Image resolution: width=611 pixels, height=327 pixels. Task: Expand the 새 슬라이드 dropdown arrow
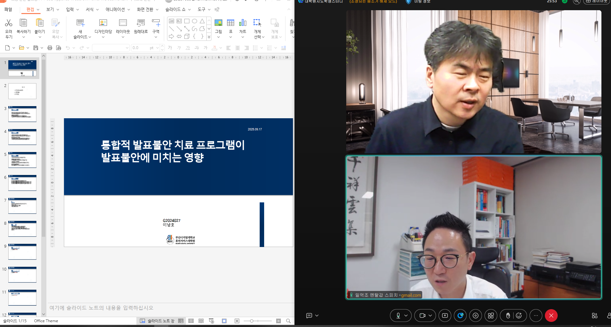90,37
